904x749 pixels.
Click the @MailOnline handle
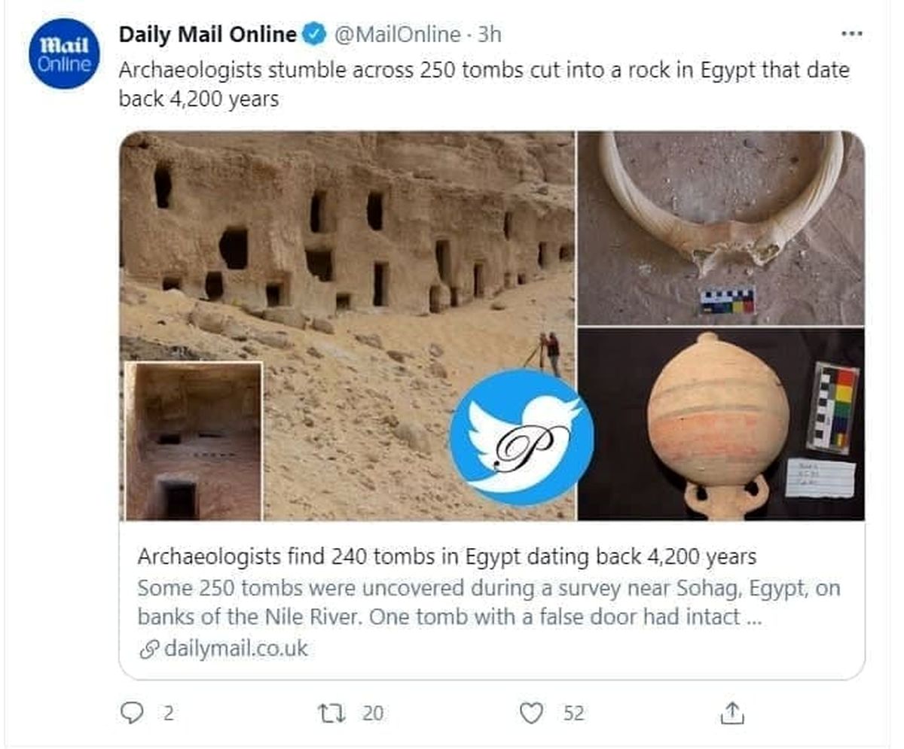pos(396,35)
